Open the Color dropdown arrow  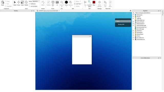click(x=66, y=6)
